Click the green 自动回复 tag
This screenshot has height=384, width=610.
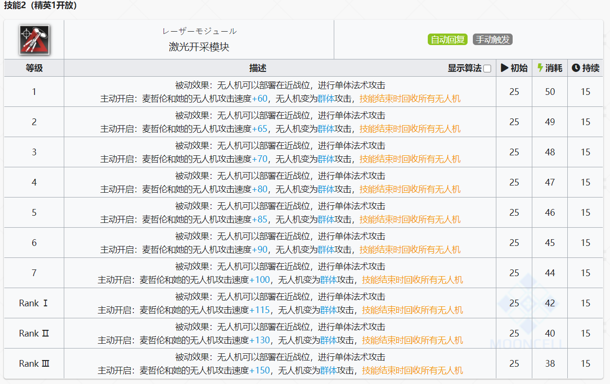[448, 40]
